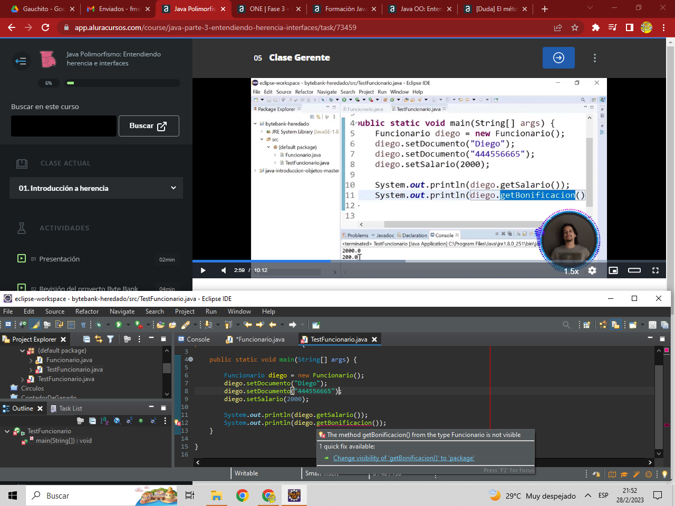Image resolution: width=675 pixels, height=506 pixels.
Task: Open the Presentación activity in sidebar
Action: (x=60, y=259)
